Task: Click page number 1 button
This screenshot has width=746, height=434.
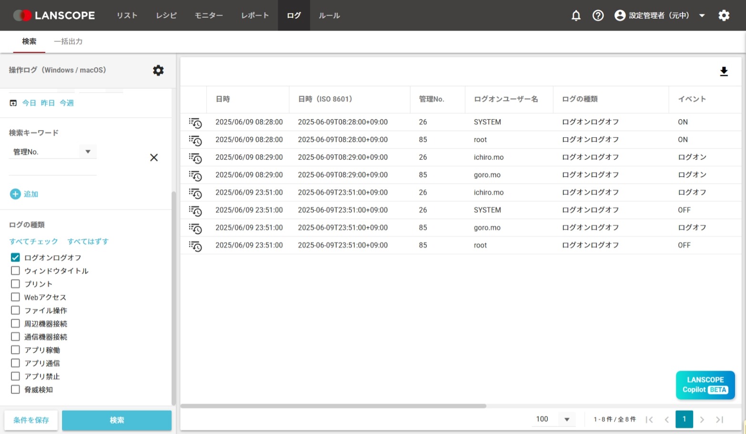Action: pos(684,419)
